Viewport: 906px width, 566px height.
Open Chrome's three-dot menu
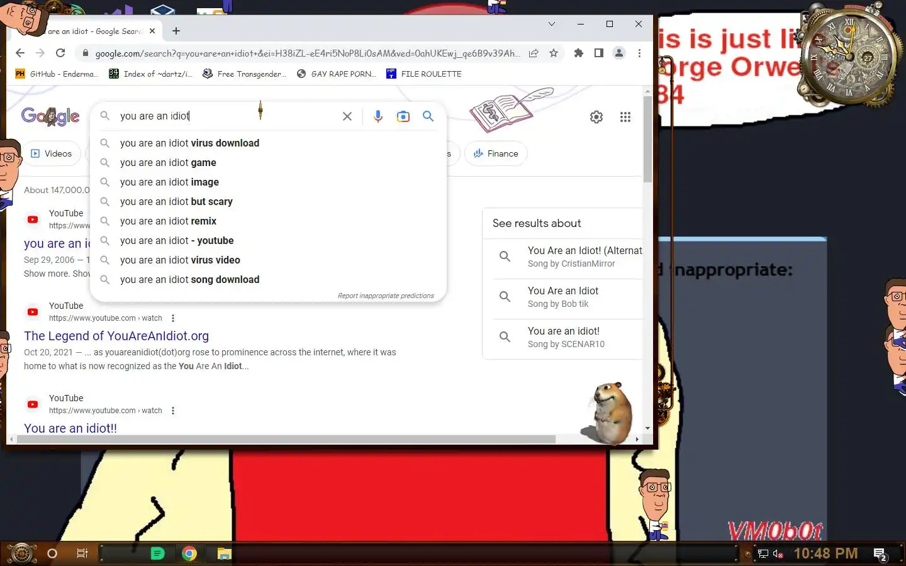[639, 53]
